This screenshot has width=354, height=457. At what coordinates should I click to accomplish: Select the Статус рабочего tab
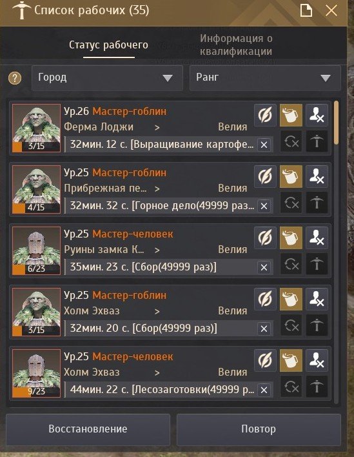pyautogui.click(x=108, y=45)
